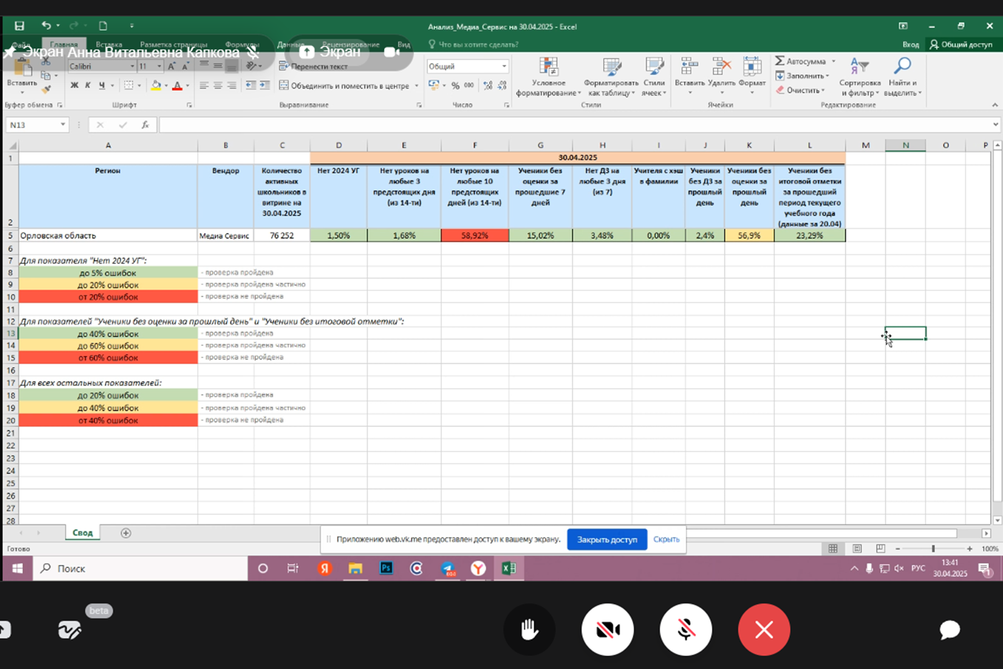Click Find and Select (Найти и выделить)
This screenshot has width=1003, height=669.
[902, 77]
